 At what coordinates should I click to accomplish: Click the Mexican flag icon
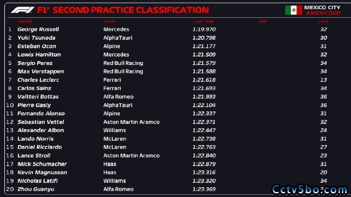pyautogui.click(x=293, y=10)
